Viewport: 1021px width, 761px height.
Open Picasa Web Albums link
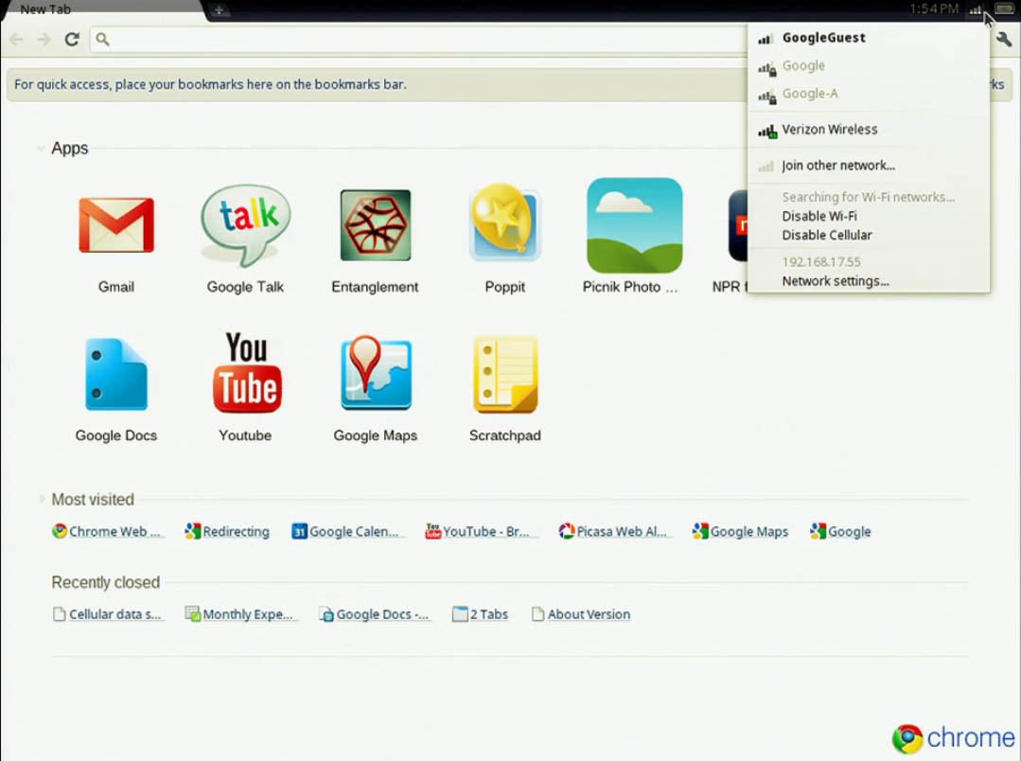[613, 532]
